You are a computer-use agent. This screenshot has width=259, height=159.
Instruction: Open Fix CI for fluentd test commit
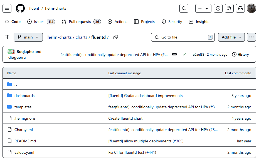coord(126,152)
